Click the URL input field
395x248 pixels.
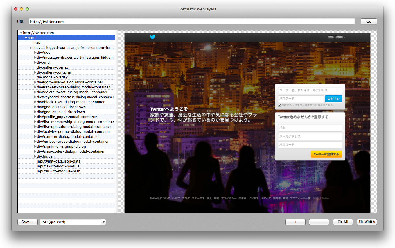(192, 22)
